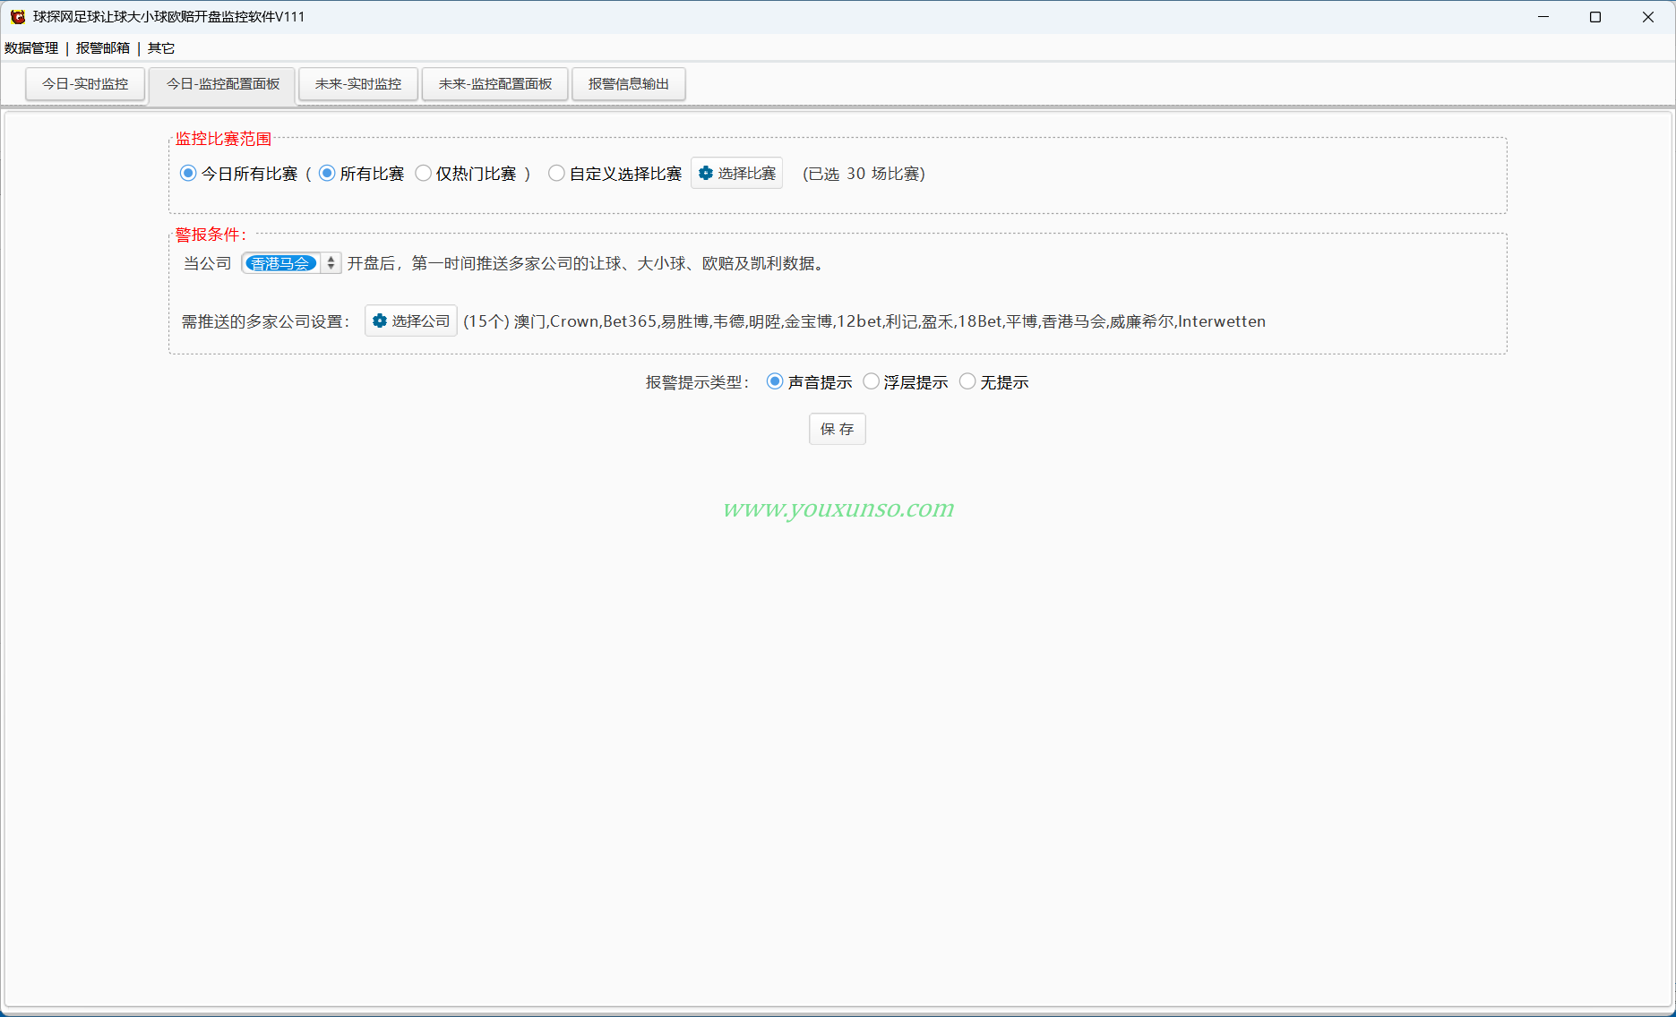Viewport: 1676px width, 1017px height.
Task: Open the 数据管理 menu
Action: click(31, 48)
